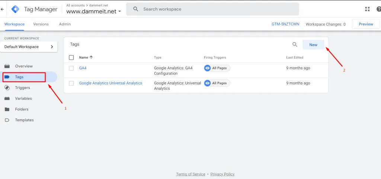The image size is (381, 179).
Task: Switch to the Admin tab
Action: [x=65, y=24]
